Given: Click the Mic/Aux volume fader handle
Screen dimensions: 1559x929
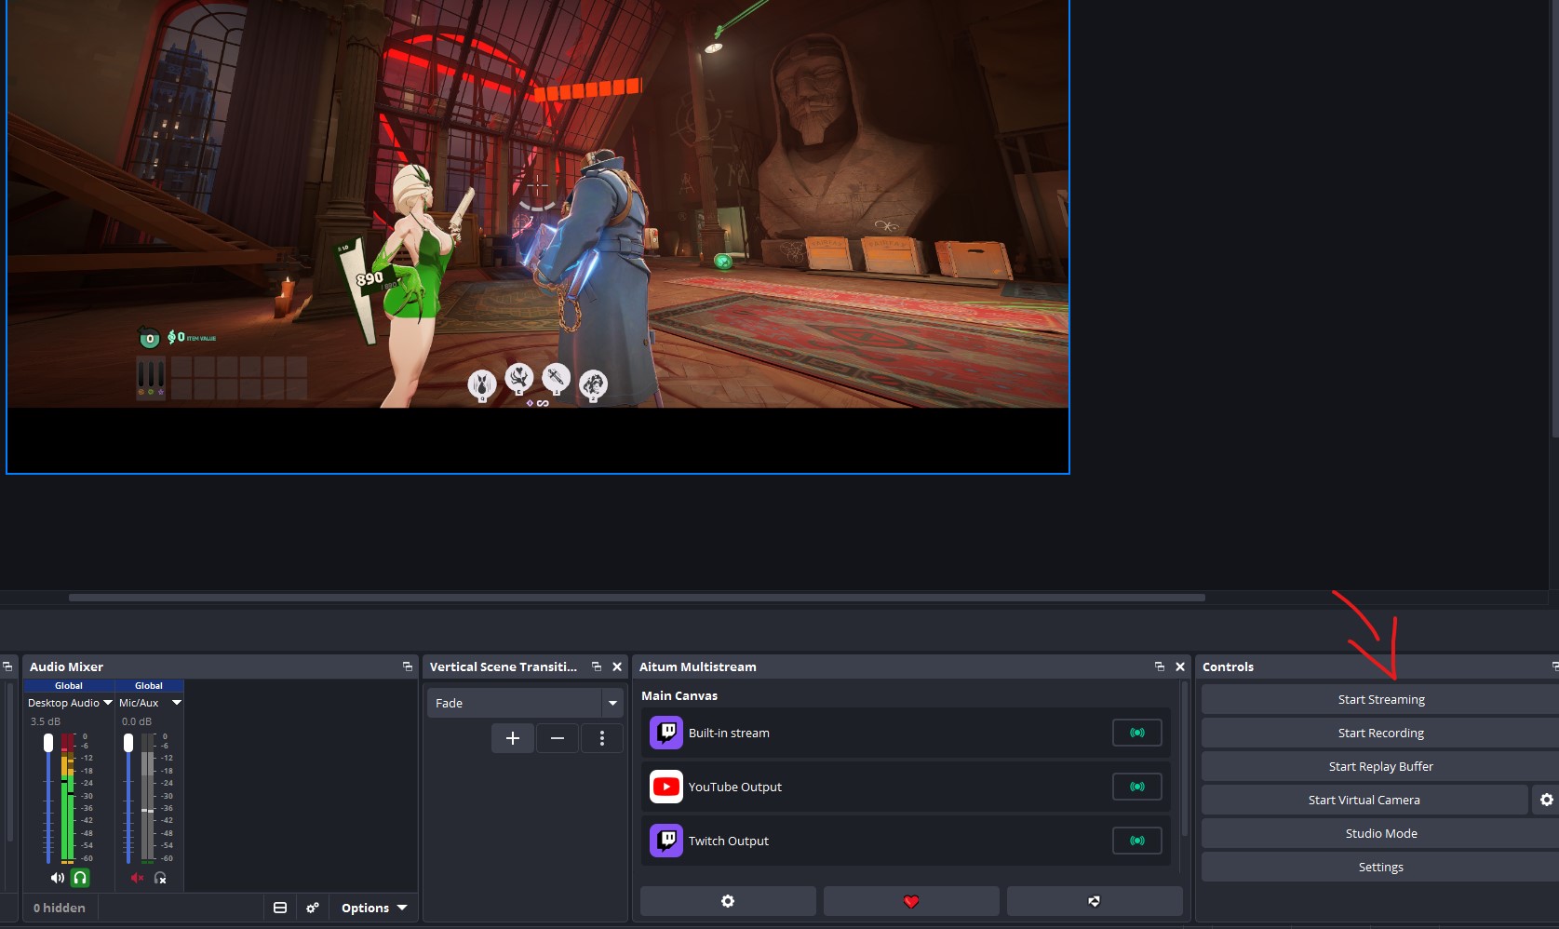Looking at the screenshot, I should (128, 742).
